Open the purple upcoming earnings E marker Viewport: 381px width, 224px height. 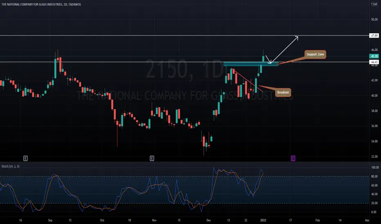tap(293, 158)
